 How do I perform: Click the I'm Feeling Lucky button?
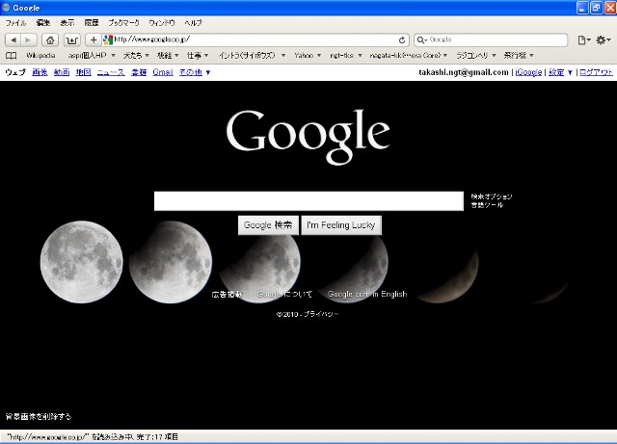[x=341, y=225]
